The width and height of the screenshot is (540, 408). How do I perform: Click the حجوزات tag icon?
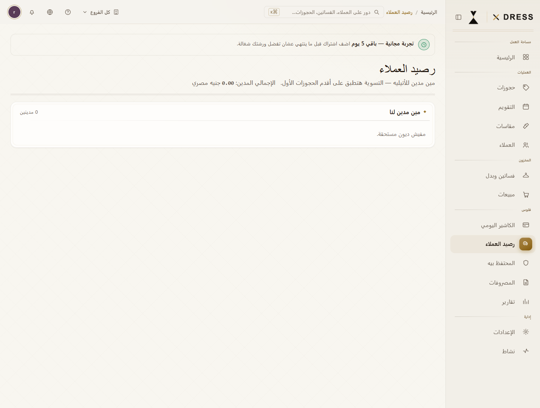[x=526, y=87]
